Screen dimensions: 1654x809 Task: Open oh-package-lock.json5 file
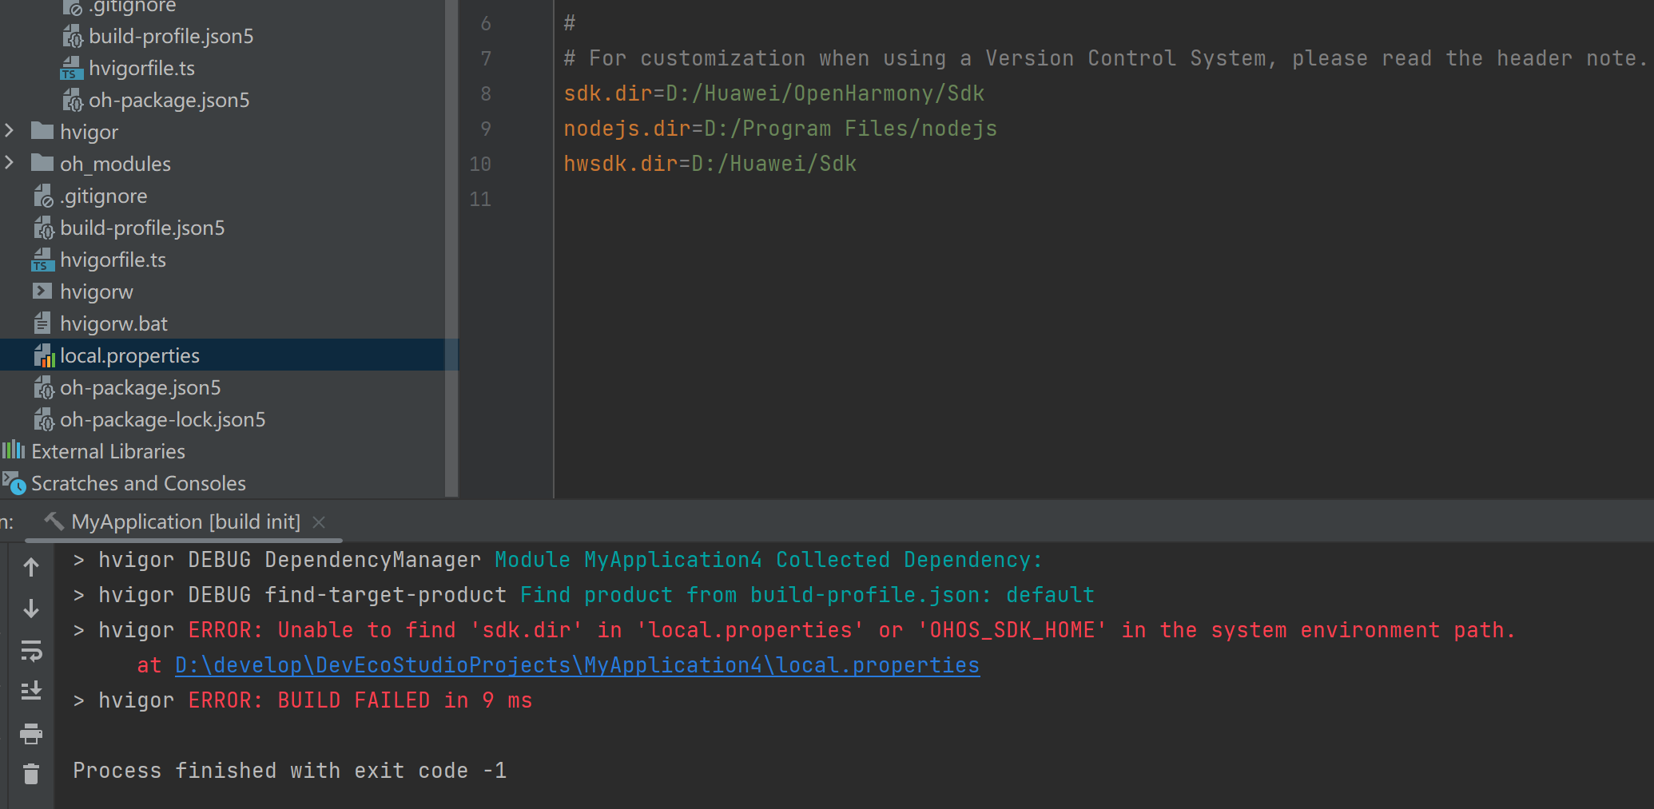[x=163, y=419]
